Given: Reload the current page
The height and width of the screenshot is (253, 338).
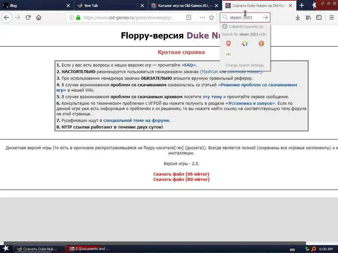Looking at the screenshot, I should click(x=28, y=17).
